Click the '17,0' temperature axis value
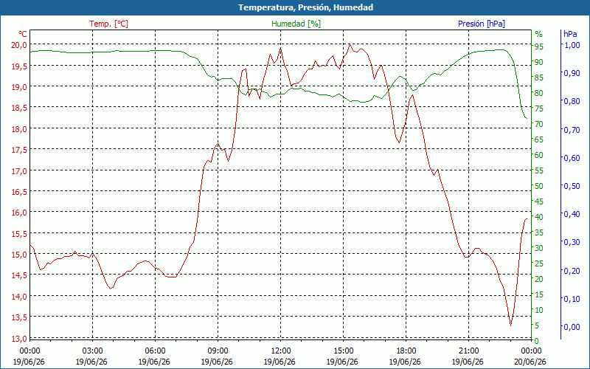The height and width of the screenshot is (369, 590). coord(20,170)
